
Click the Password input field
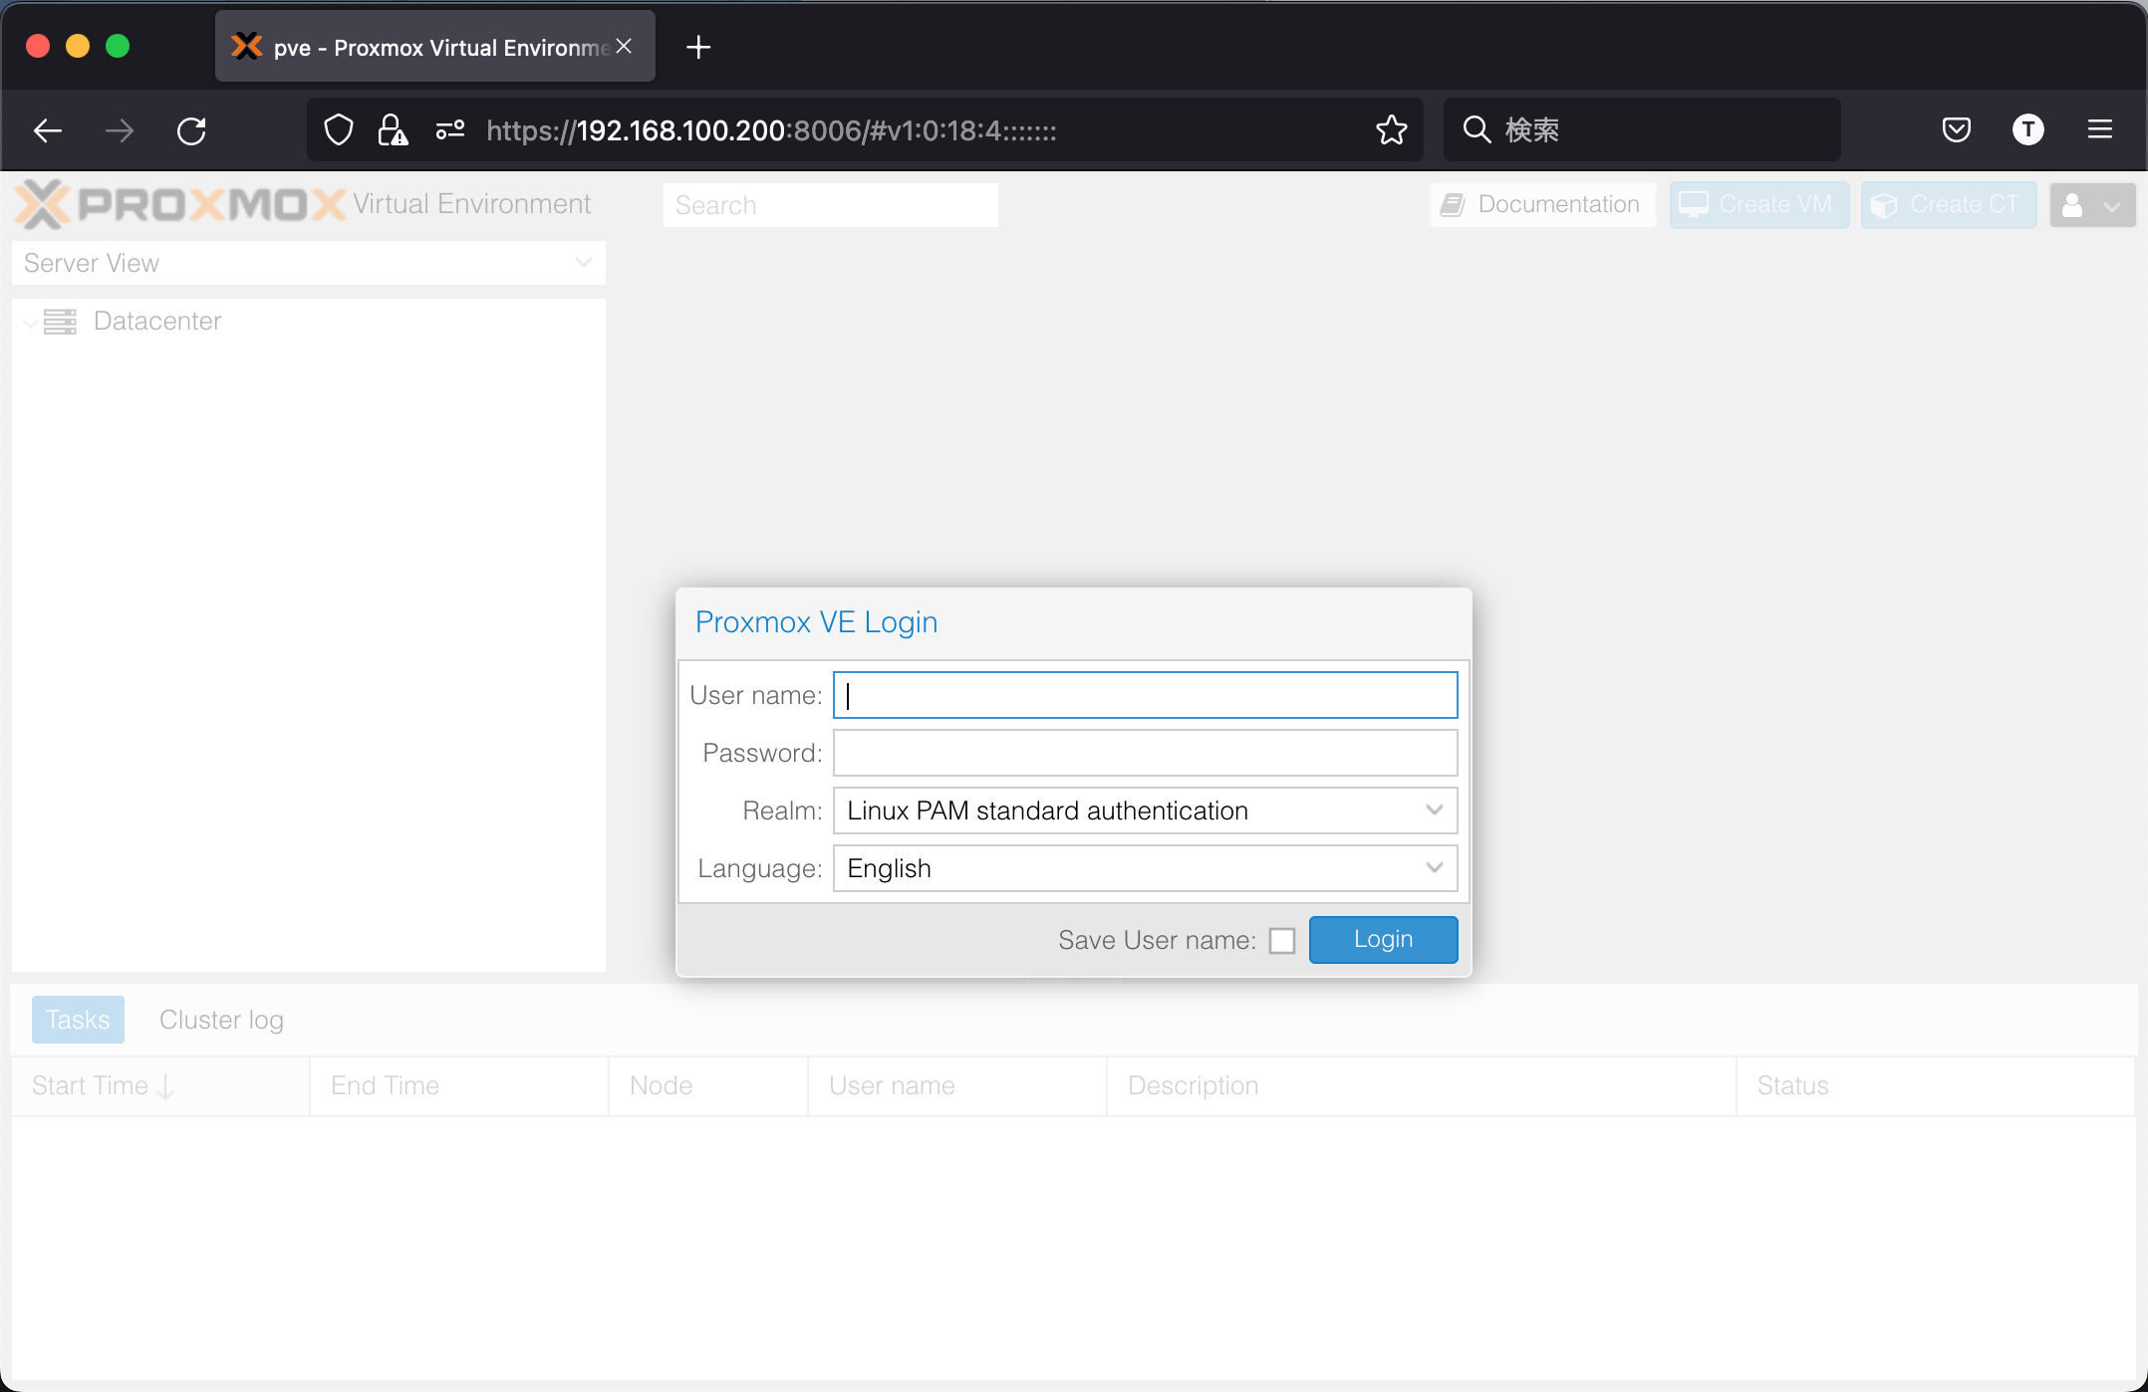click(x=1145, y=753)
